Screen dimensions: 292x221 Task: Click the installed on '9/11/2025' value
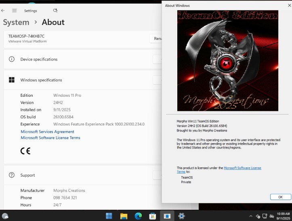(x=62, y=110)
